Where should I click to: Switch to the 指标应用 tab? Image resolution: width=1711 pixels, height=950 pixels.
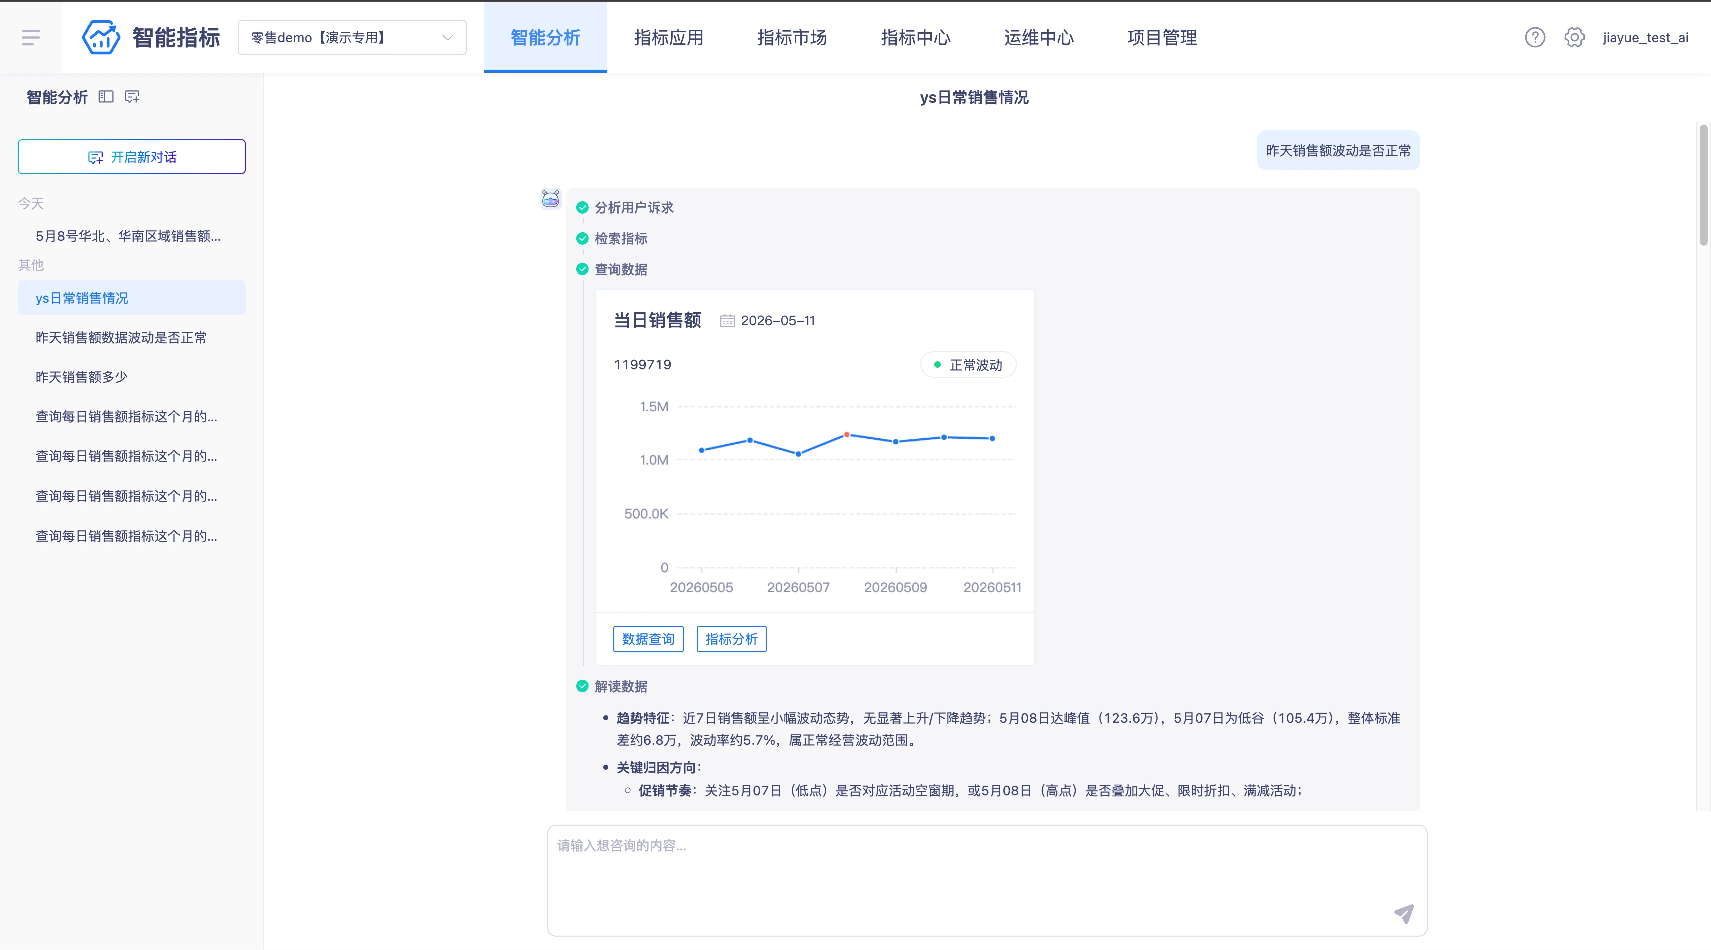point(669,37)
